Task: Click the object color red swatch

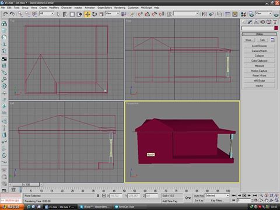Action: 276,28
